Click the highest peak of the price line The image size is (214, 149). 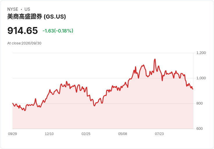[x=155, y=59]
